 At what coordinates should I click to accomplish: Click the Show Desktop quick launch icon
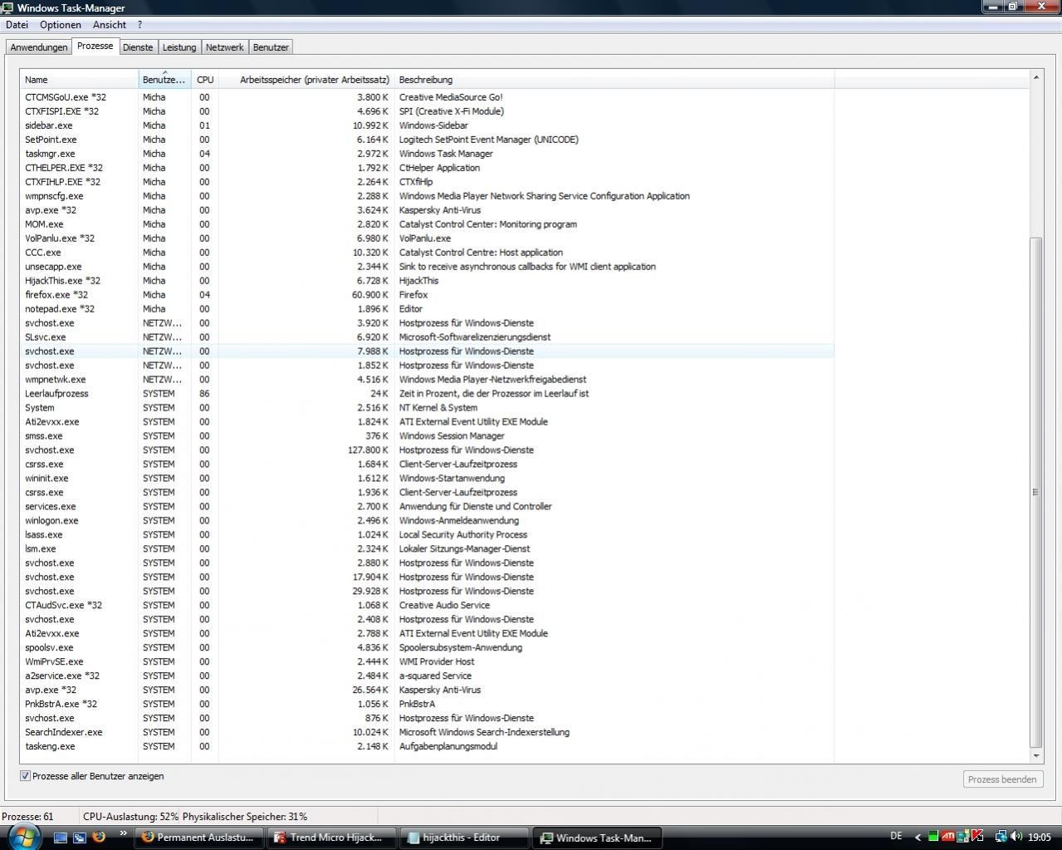(x=60, y=838)
